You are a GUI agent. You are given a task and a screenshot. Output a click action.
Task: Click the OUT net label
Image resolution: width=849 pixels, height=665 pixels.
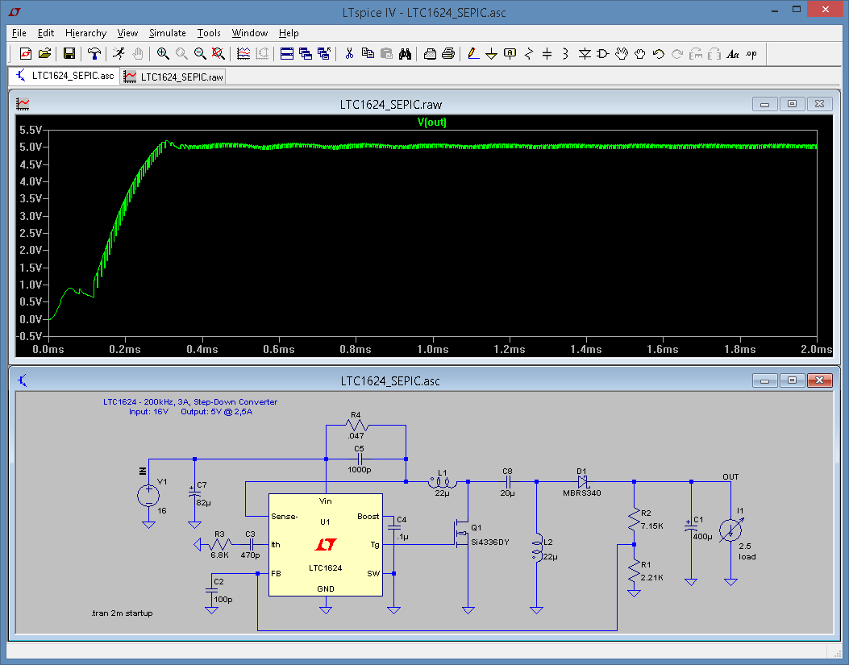coord(730,476)
